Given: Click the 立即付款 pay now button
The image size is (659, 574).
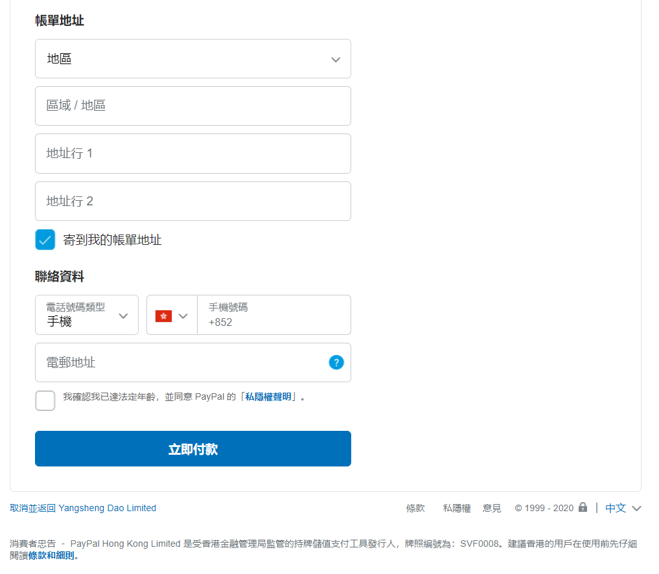Looking at the screenshot, I should pyautogui.click(x=193, y=449).
